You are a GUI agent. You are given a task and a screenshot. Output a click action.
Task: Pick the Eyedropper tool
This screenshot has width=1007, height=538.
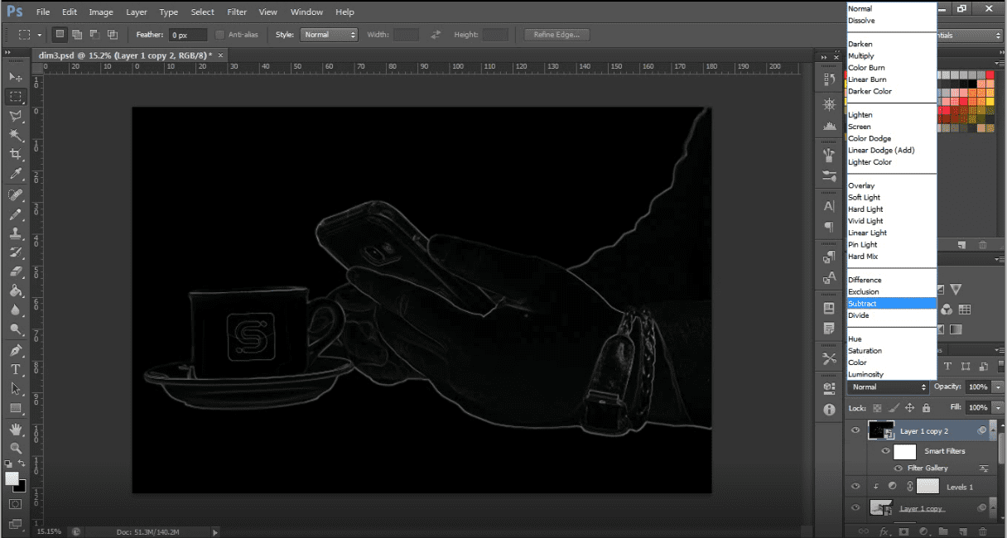point(16,174)
